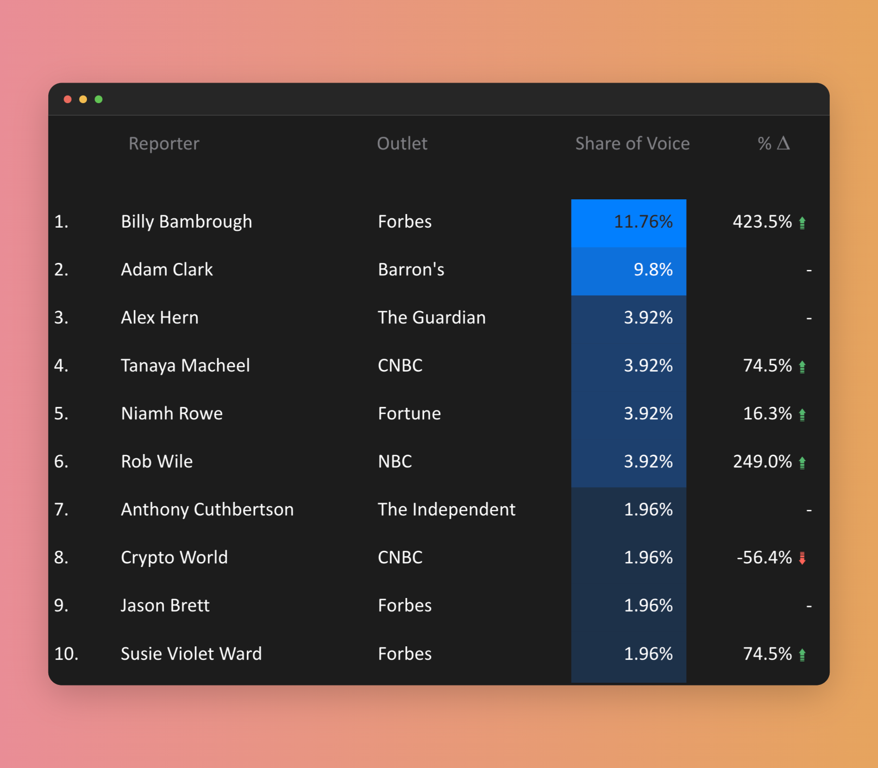Click green up arrow beside 423.5%
The image size is (878, 768).
click(x=802, y=223)
